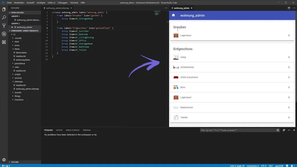This screenshot has width=297, height=167.
Task: Close wohnung_admin in open editors list
Action: [x=12, y=27]
